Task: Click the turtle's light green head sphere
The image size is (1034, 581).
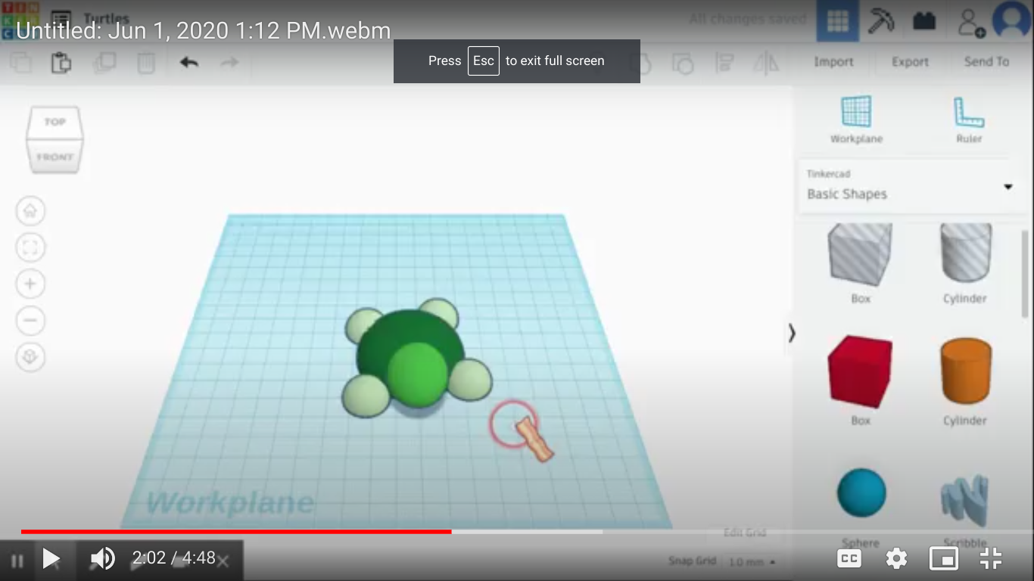Action: [417, 374]
